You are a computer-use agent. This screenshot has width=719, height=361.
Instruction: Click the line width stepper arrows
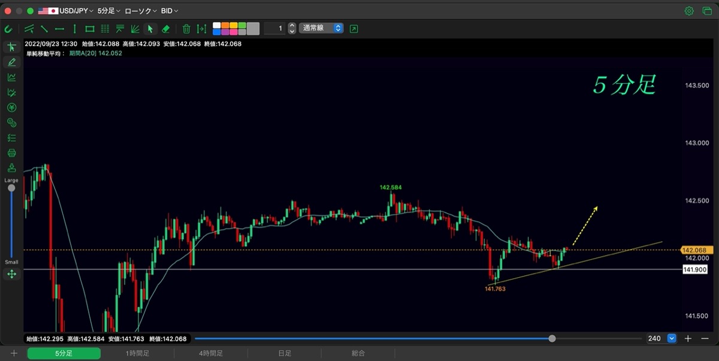[292, 28]
